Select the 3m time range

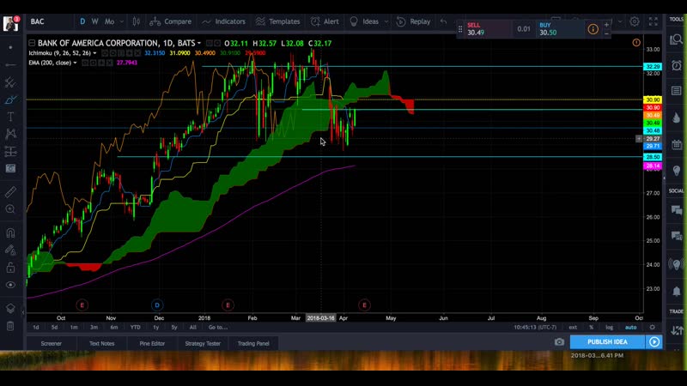[94, 328]
